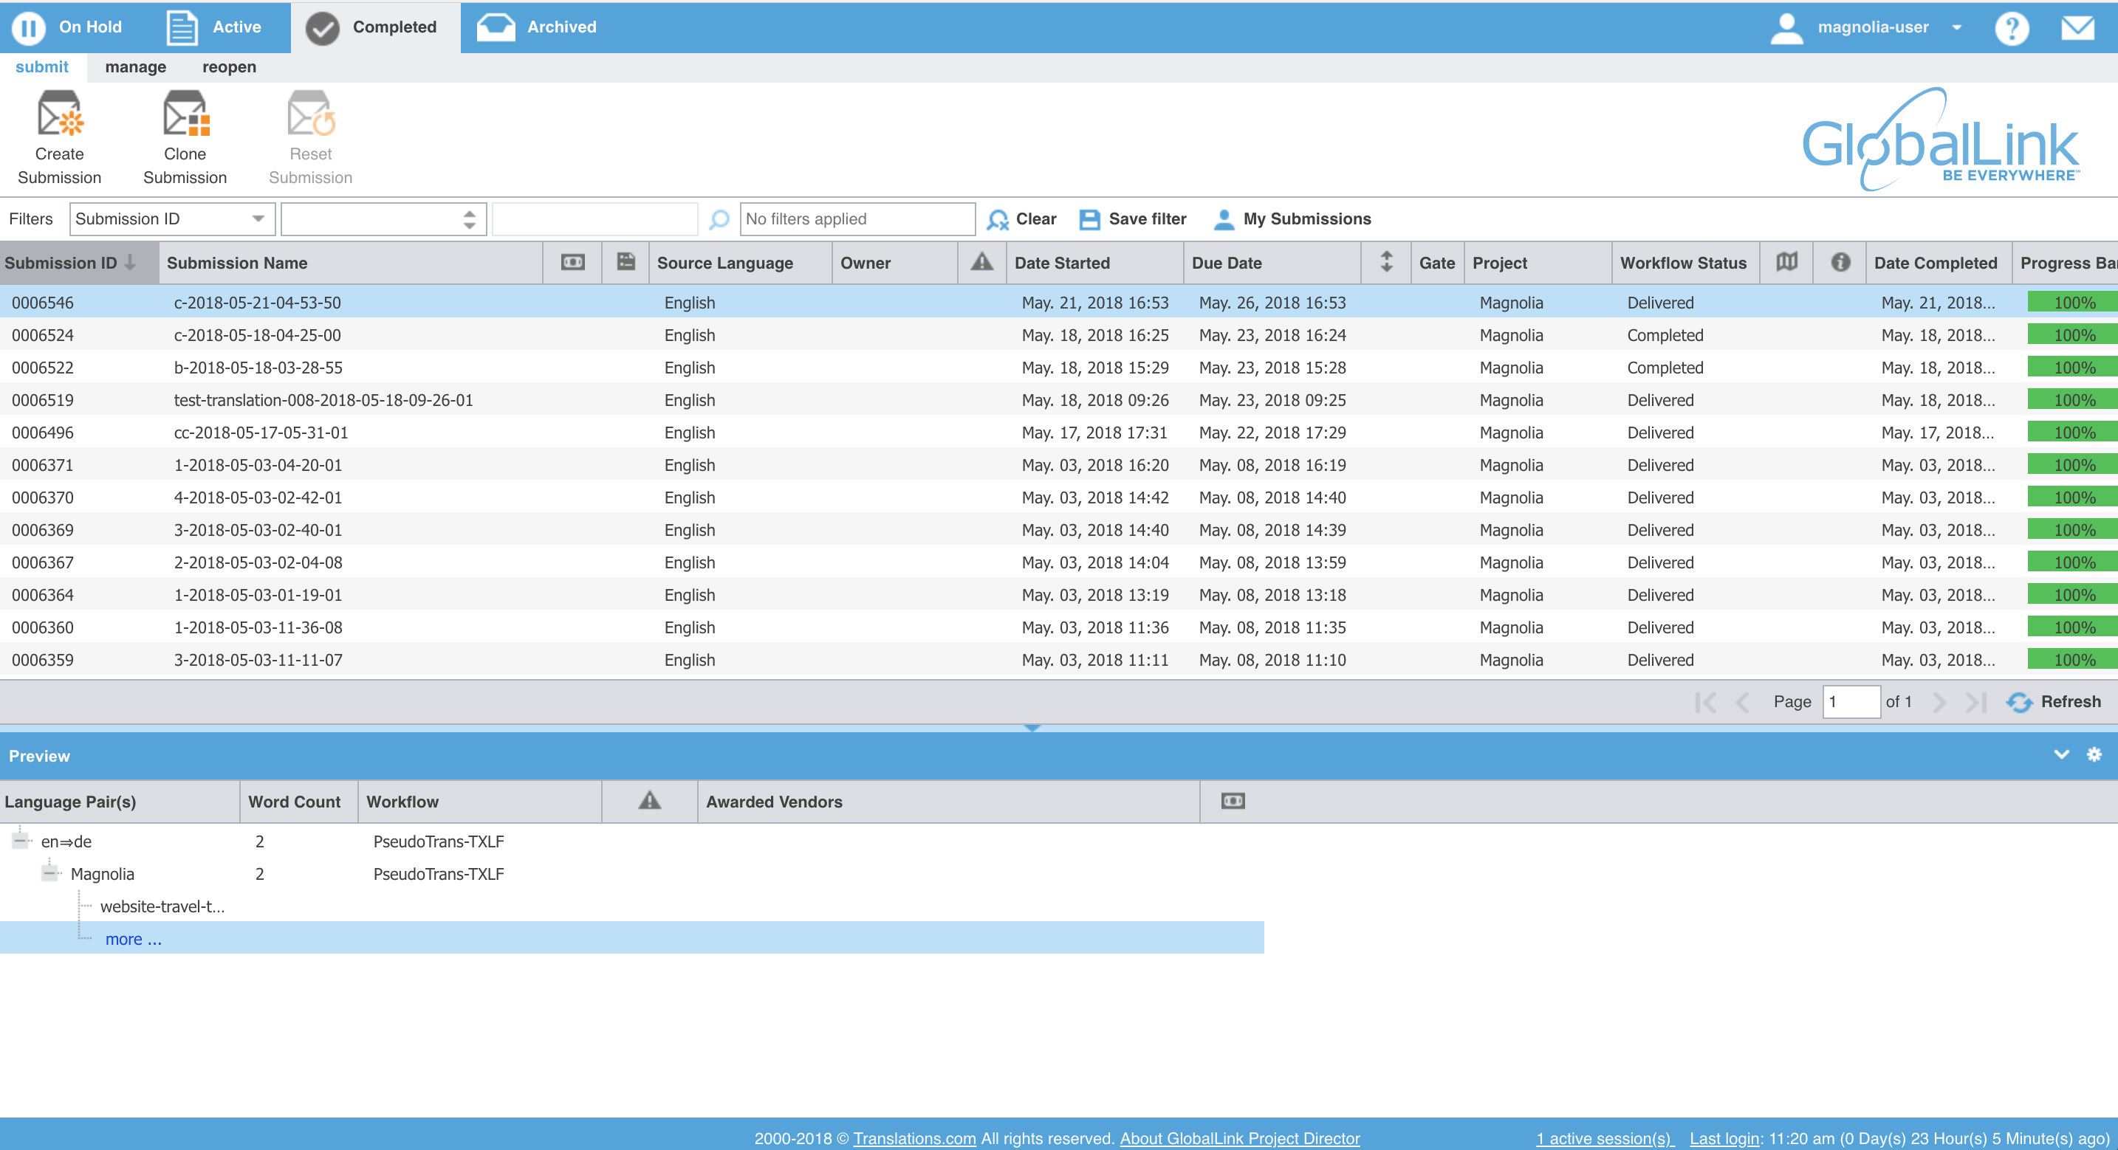Click the Preview panel settings gear
This screenshot has height=1150, width=2118.
click(x=2094, y=754)
